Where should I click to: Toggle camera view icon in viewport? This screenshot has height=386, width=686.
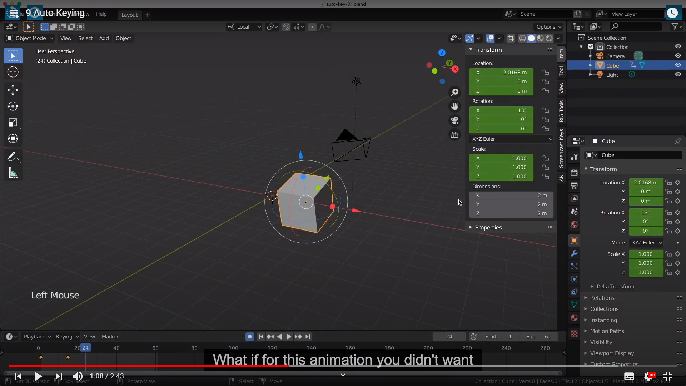point(454,120)
